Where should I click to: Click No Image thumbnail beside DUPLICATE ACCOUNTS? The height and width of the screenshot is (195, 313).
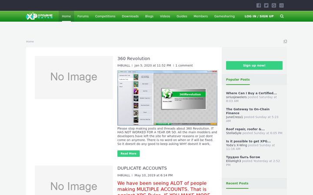pos(74,180)
